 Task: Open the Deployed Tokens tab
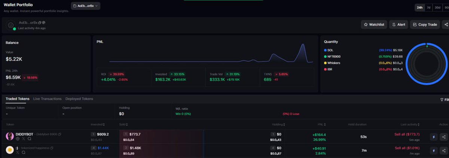point(79,99)
